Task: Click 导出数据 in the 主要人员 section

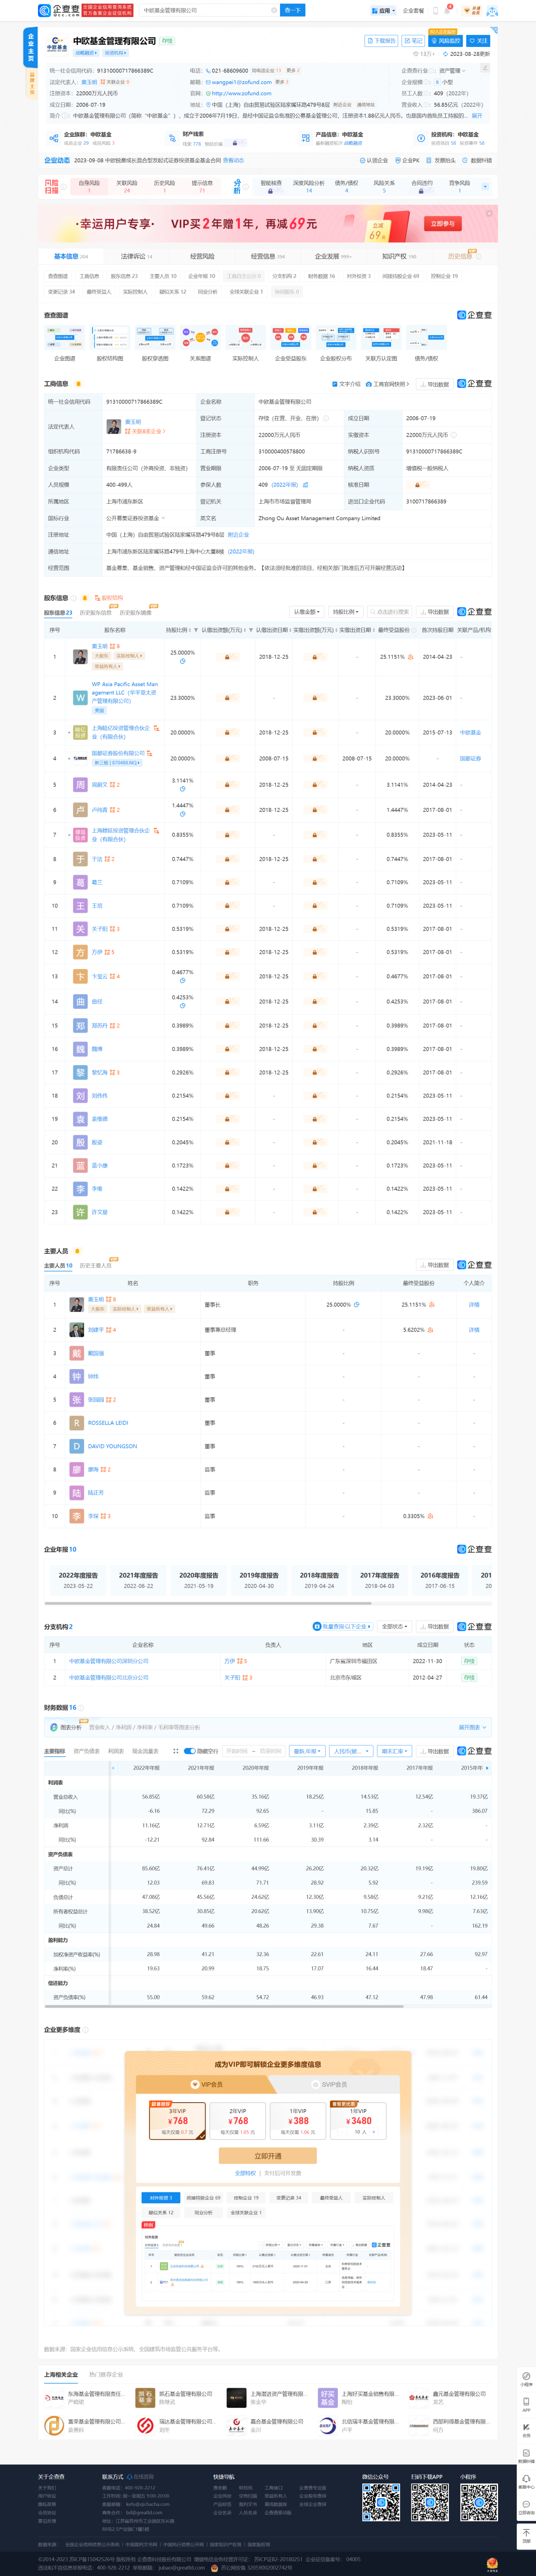Action: click(434, 1265)
